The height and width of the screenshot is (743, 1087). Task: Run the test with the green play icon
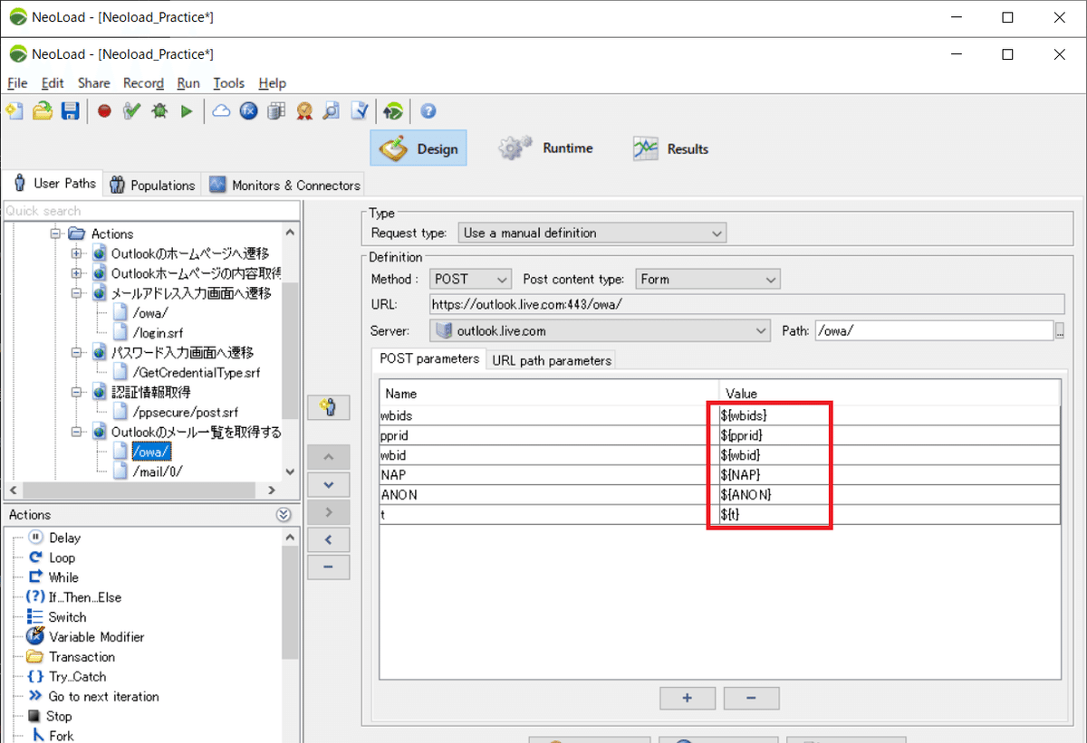[187, 110]
